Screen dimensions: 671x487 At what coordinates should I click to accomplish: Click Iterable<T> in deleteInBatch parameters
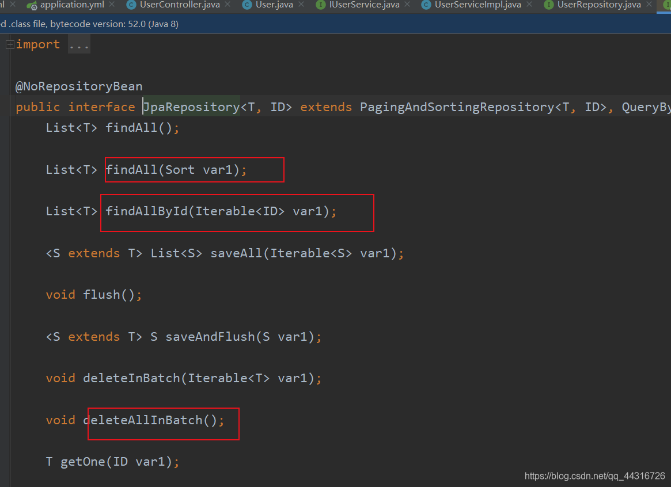tap(229, 378)
